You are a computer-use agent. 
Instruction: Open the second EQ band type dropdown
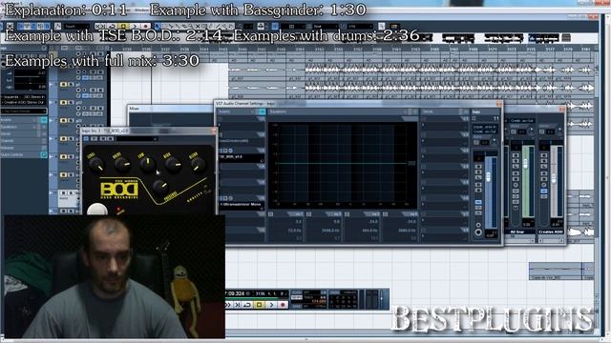tap(333, 214)
